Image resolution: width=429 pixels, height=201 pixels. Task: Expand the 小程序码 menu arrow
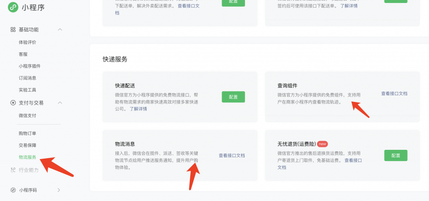[59, 190]
